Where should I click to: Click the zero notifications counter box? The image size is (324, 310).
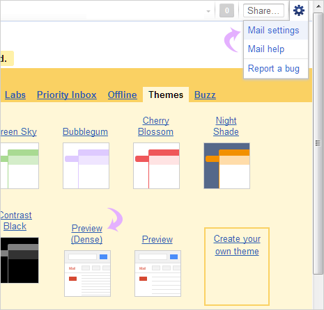coord(226,10)
